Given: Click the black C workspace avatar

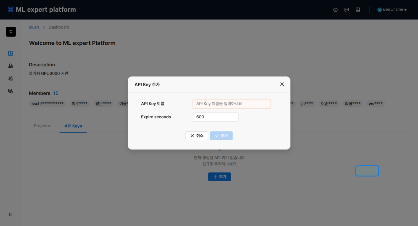Looking at the screenshot, I should pos(11,32).
